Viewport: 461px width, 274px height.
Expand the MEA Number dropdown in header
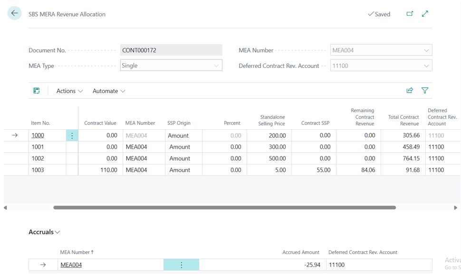click(426, 50)
